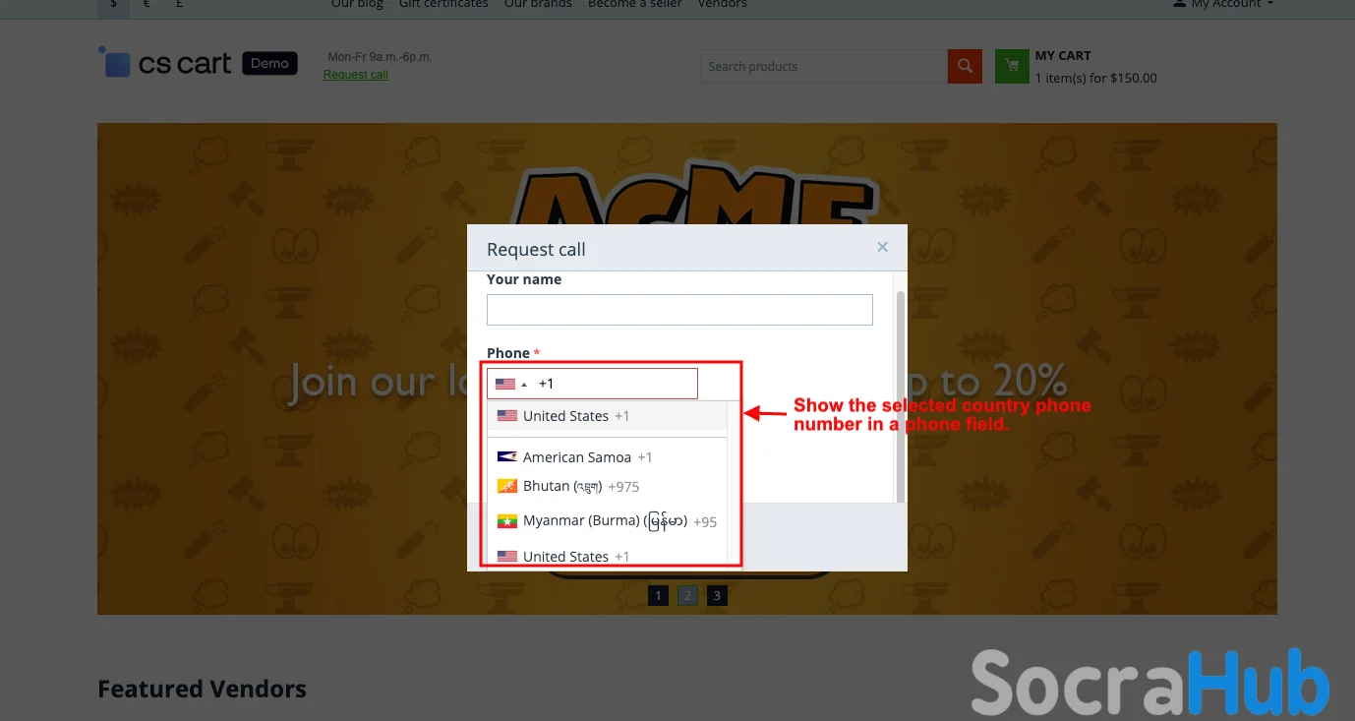Select banner slide 2 indicator
The width and height of the screenshot is (1355, 721).
coord(688,595)
